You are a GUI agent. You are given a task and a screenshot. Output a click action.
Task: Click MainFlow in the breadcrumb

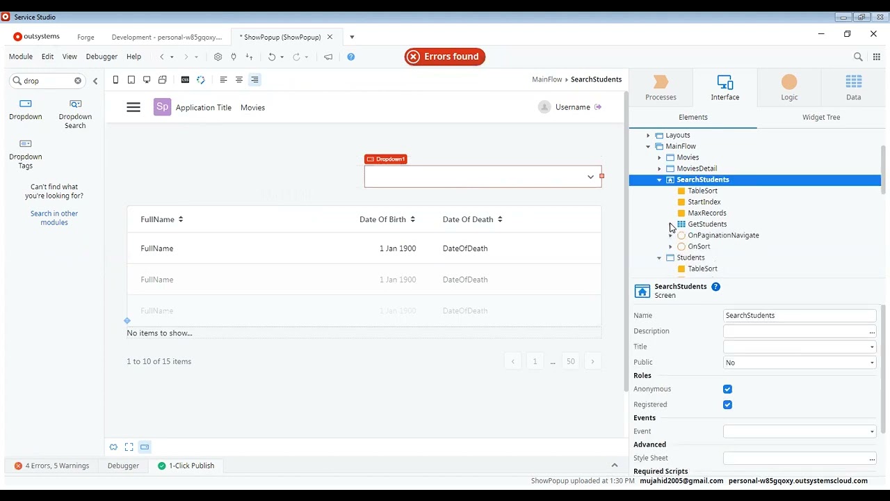547,79
